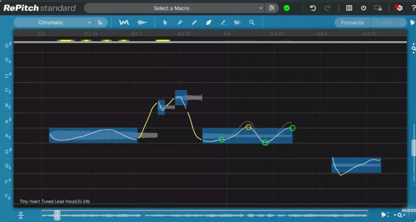Viewport: 416px width, 222px height.
Task: Open help question mark
Action: [413, 8]
